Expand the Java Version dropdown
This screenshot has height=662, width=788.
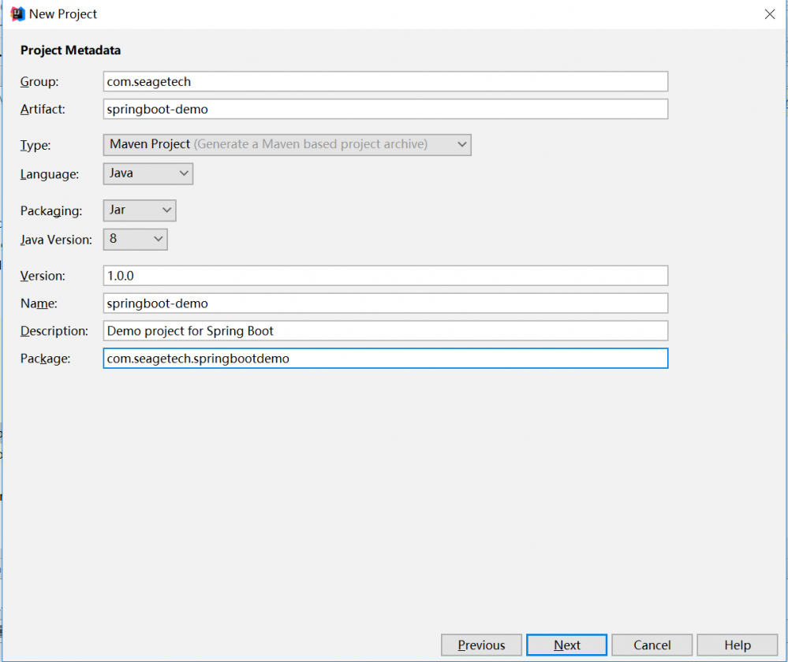[x=136, y=238]
